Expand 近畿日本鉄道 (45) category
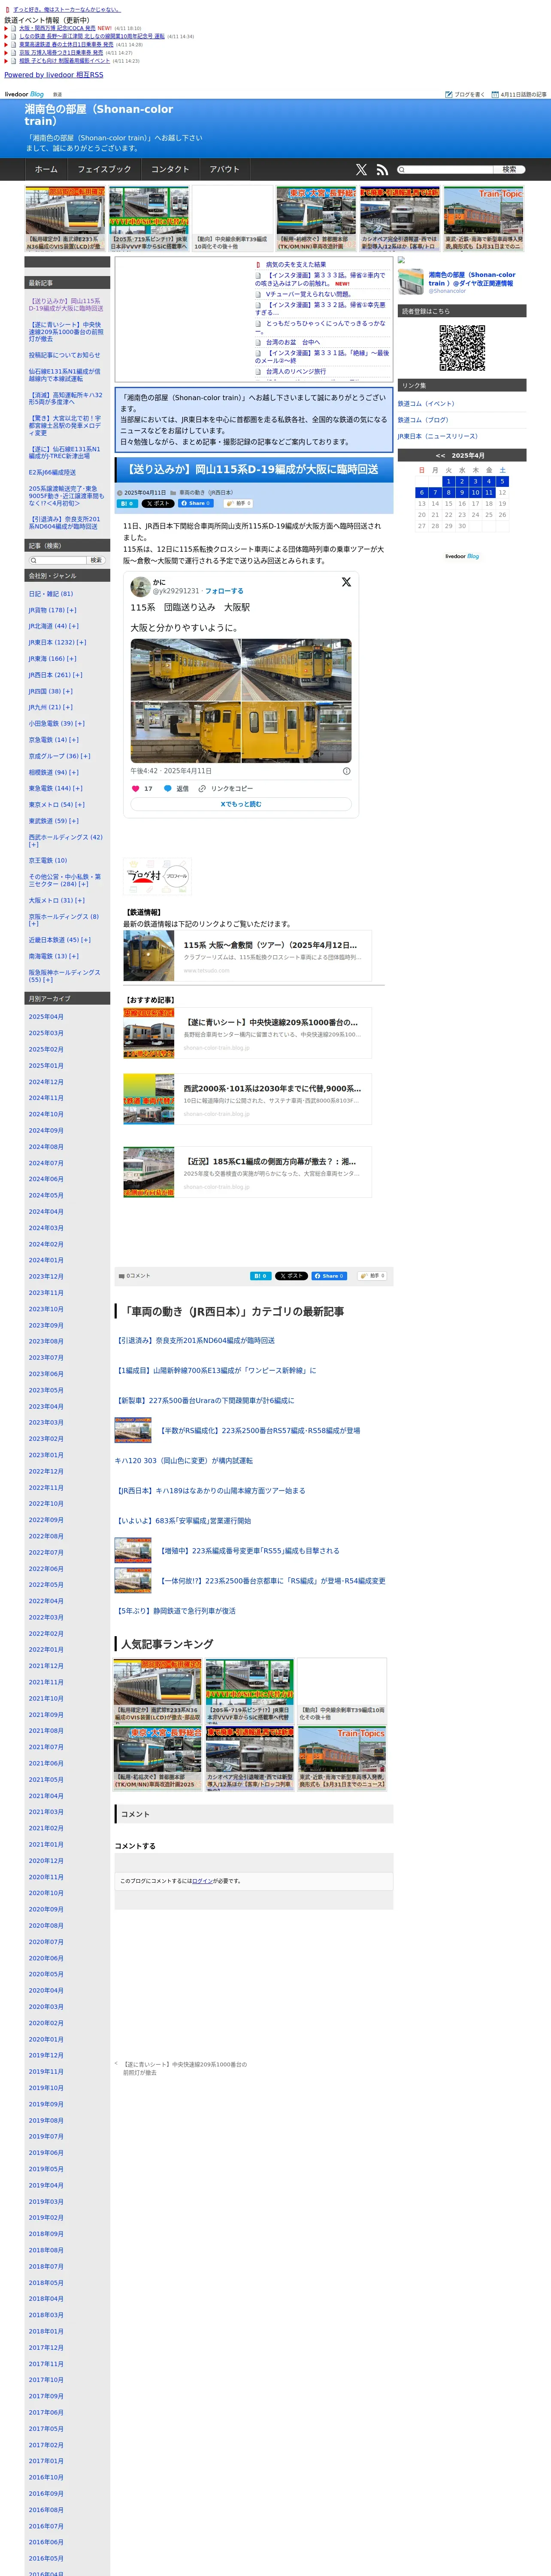Screen dimensions: 551x2576 click(x=86, y=940)
